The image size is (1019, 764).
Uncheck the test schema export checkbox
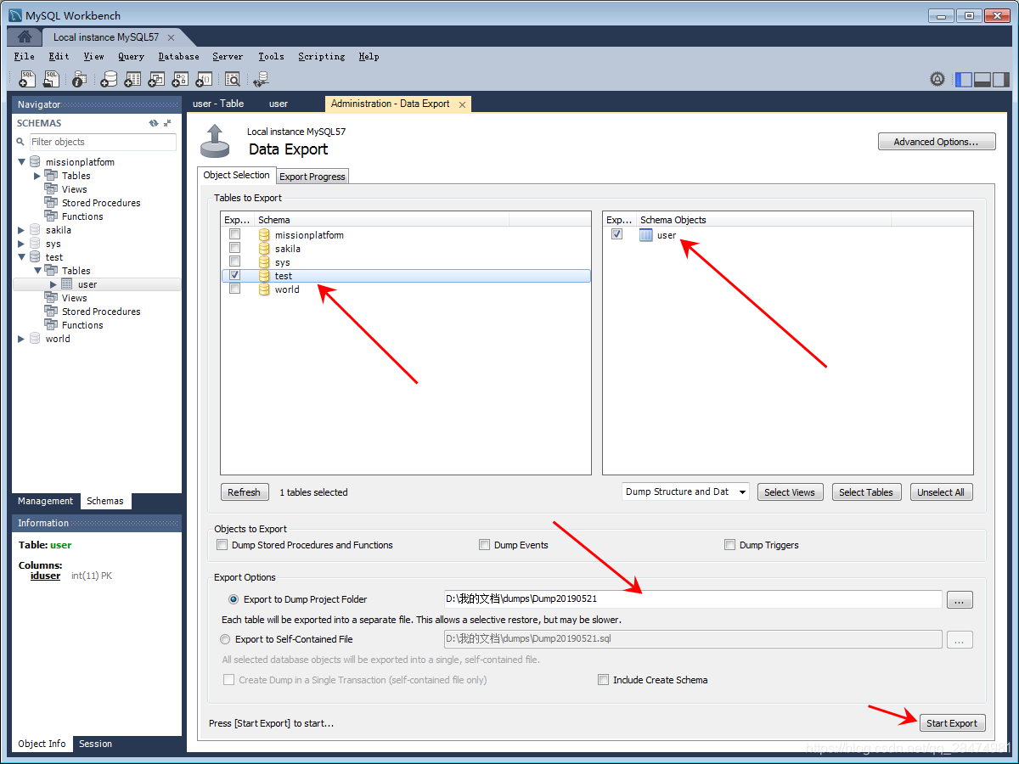click(235, 275)
